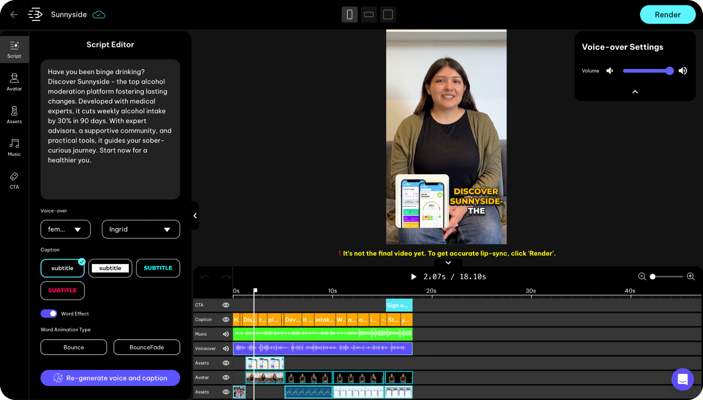Switch to the Script panel tab

pos(14,49)
